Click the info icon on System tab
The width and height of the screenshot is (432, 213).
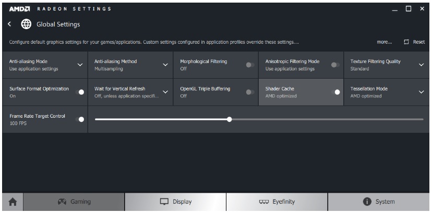[367, 202]
